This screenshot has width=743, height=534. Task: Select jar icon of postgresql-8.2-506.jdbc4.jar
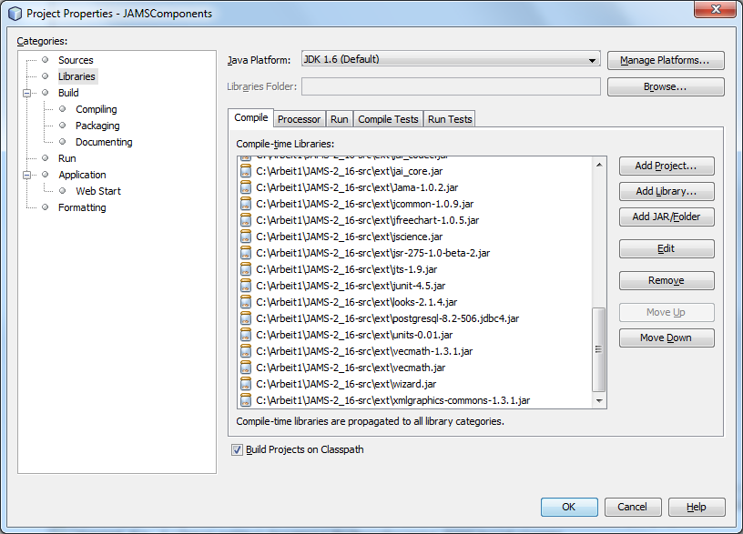[x=245, y=317]
